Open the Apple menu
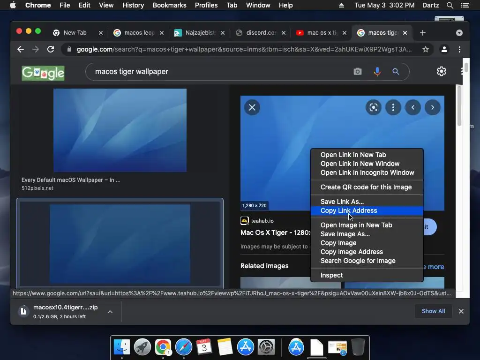Image resolution: width=480 pixels, height=360 pixels. [x=13, y=5]
